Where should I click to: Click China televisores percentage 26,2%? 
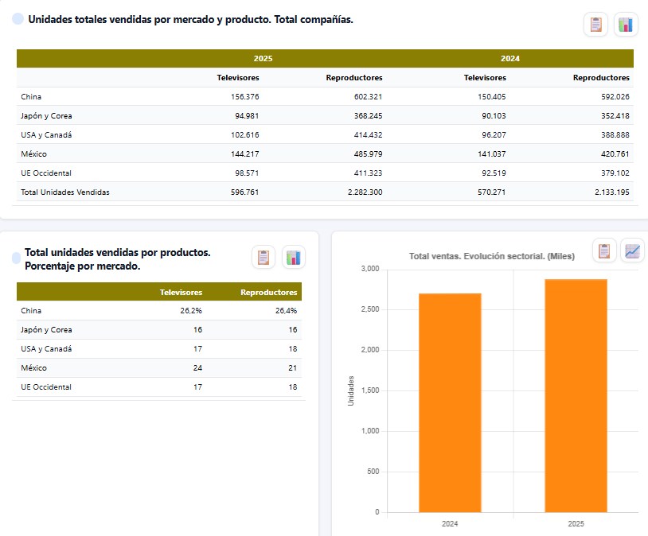point(191,310)
